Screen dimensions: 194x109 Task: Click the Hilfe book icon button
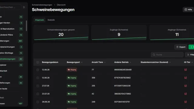pyautogui.click(x=188, y=9)
